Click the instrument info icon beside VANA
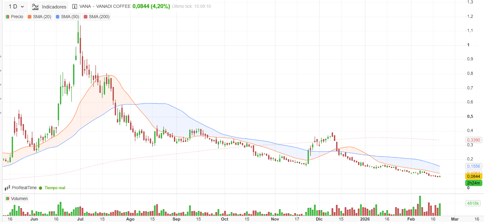Viewport: 484px width, 222px height. [x=74, y=6]
